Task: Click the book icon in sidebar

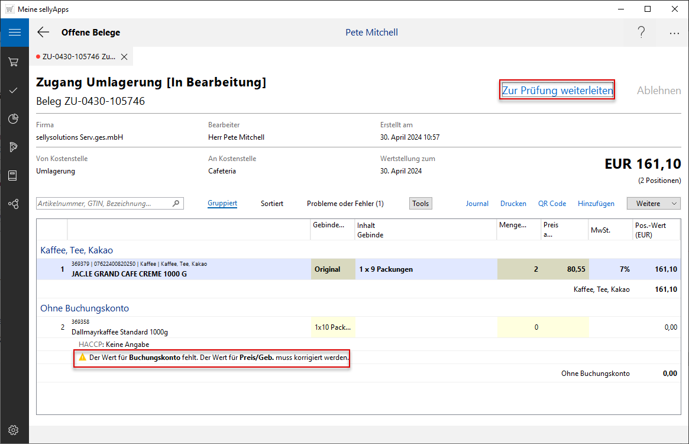Action: [14, 176]
